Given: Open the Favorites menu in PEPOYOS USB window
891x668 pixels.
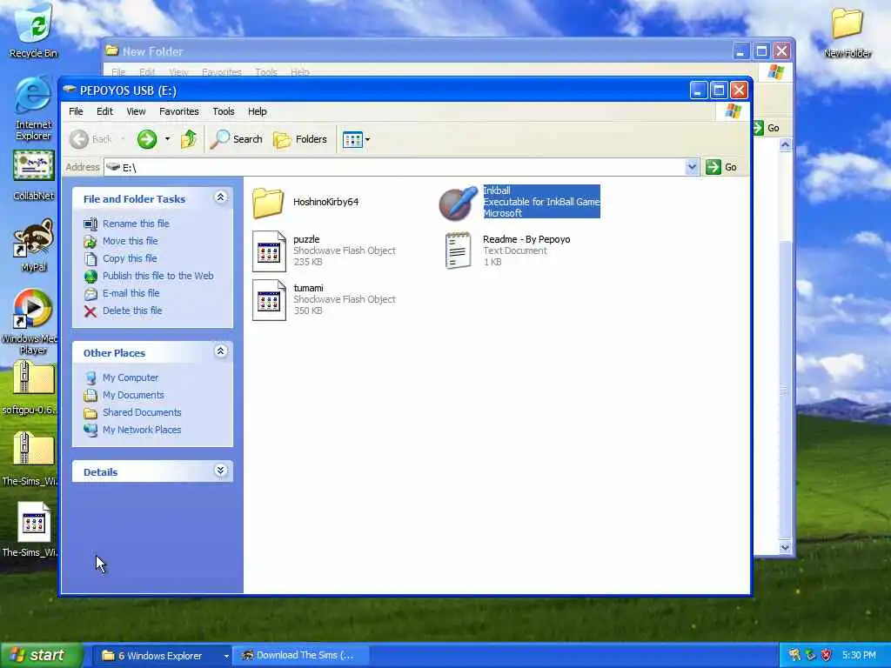Looking at the screenshot, I should [179, 111].
